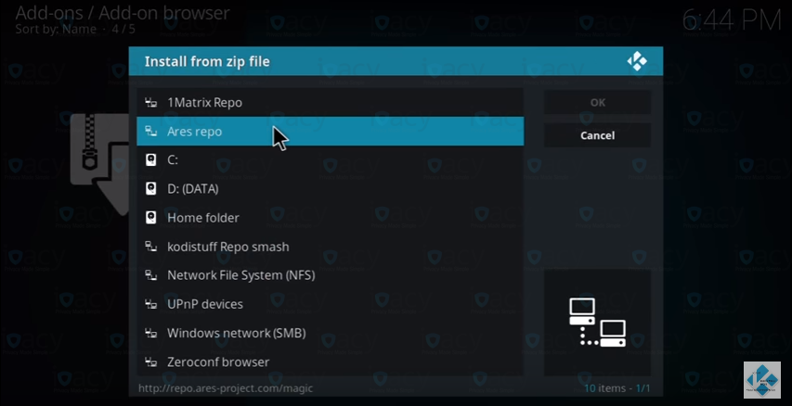Click the Add-ons / Add-on browser heading
The width and height of the screenshot is (792, 406).
(123, 13)
